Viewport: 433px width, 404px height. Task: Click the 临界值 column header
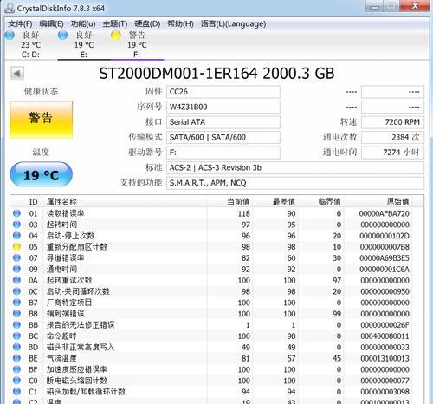click(x=321, y=202)
